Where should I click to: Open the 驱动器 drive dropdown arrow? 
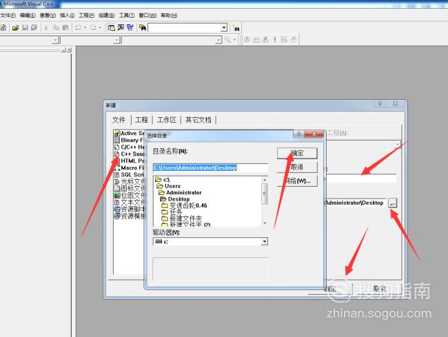coord(265,242)
